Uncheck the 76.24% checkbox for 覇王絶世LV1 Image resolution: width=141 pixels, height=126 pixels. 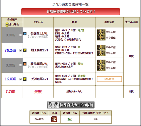(x=20, y=50)
